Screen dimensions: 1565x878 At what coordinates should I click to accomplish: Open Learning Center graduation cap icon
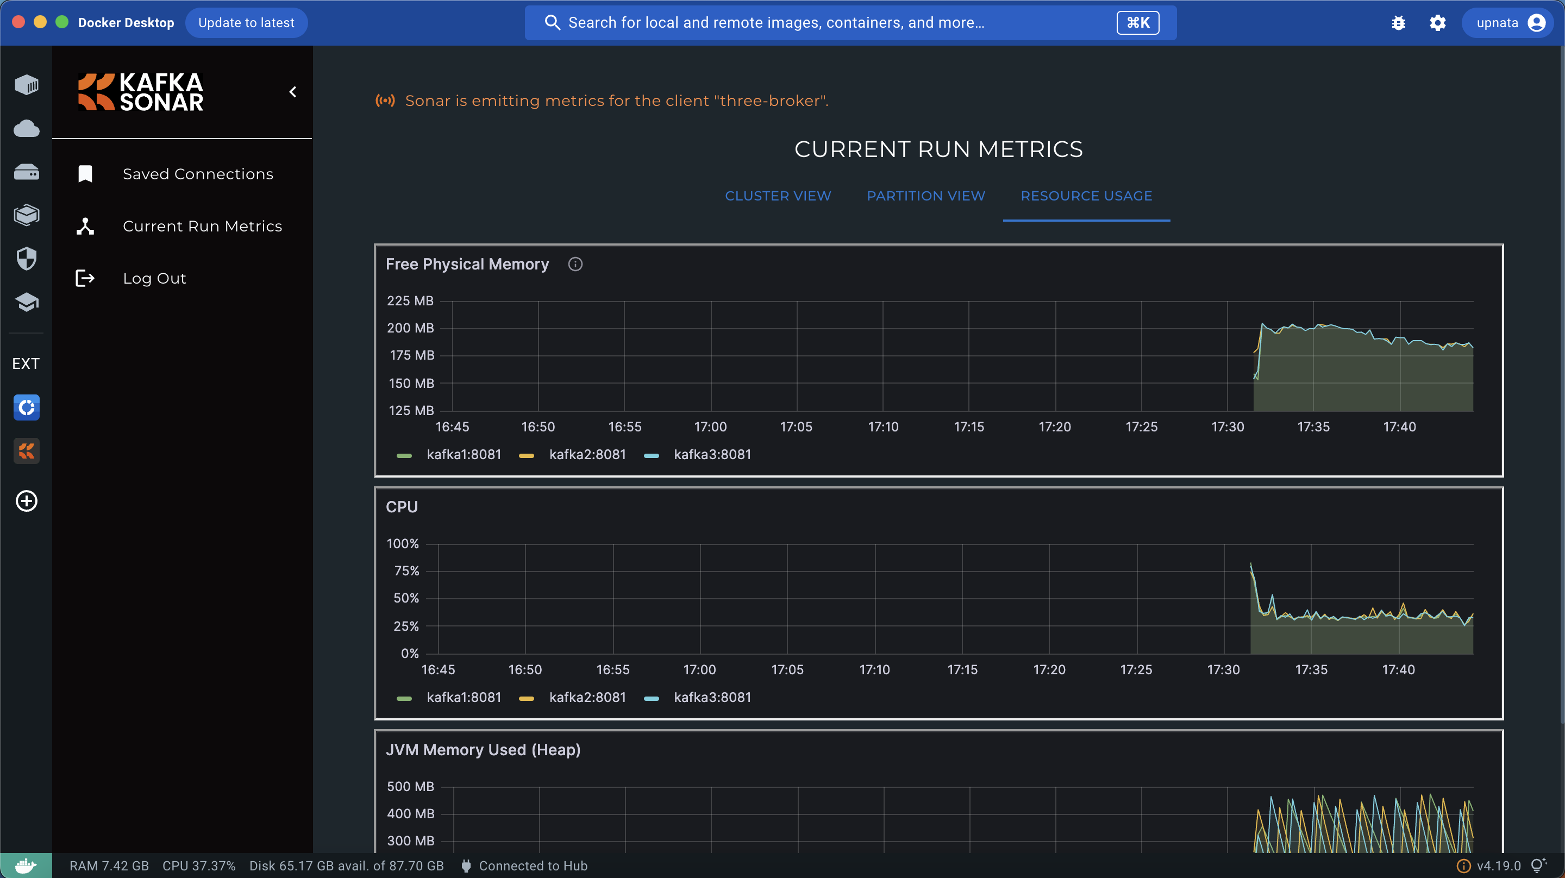[26, 302]
